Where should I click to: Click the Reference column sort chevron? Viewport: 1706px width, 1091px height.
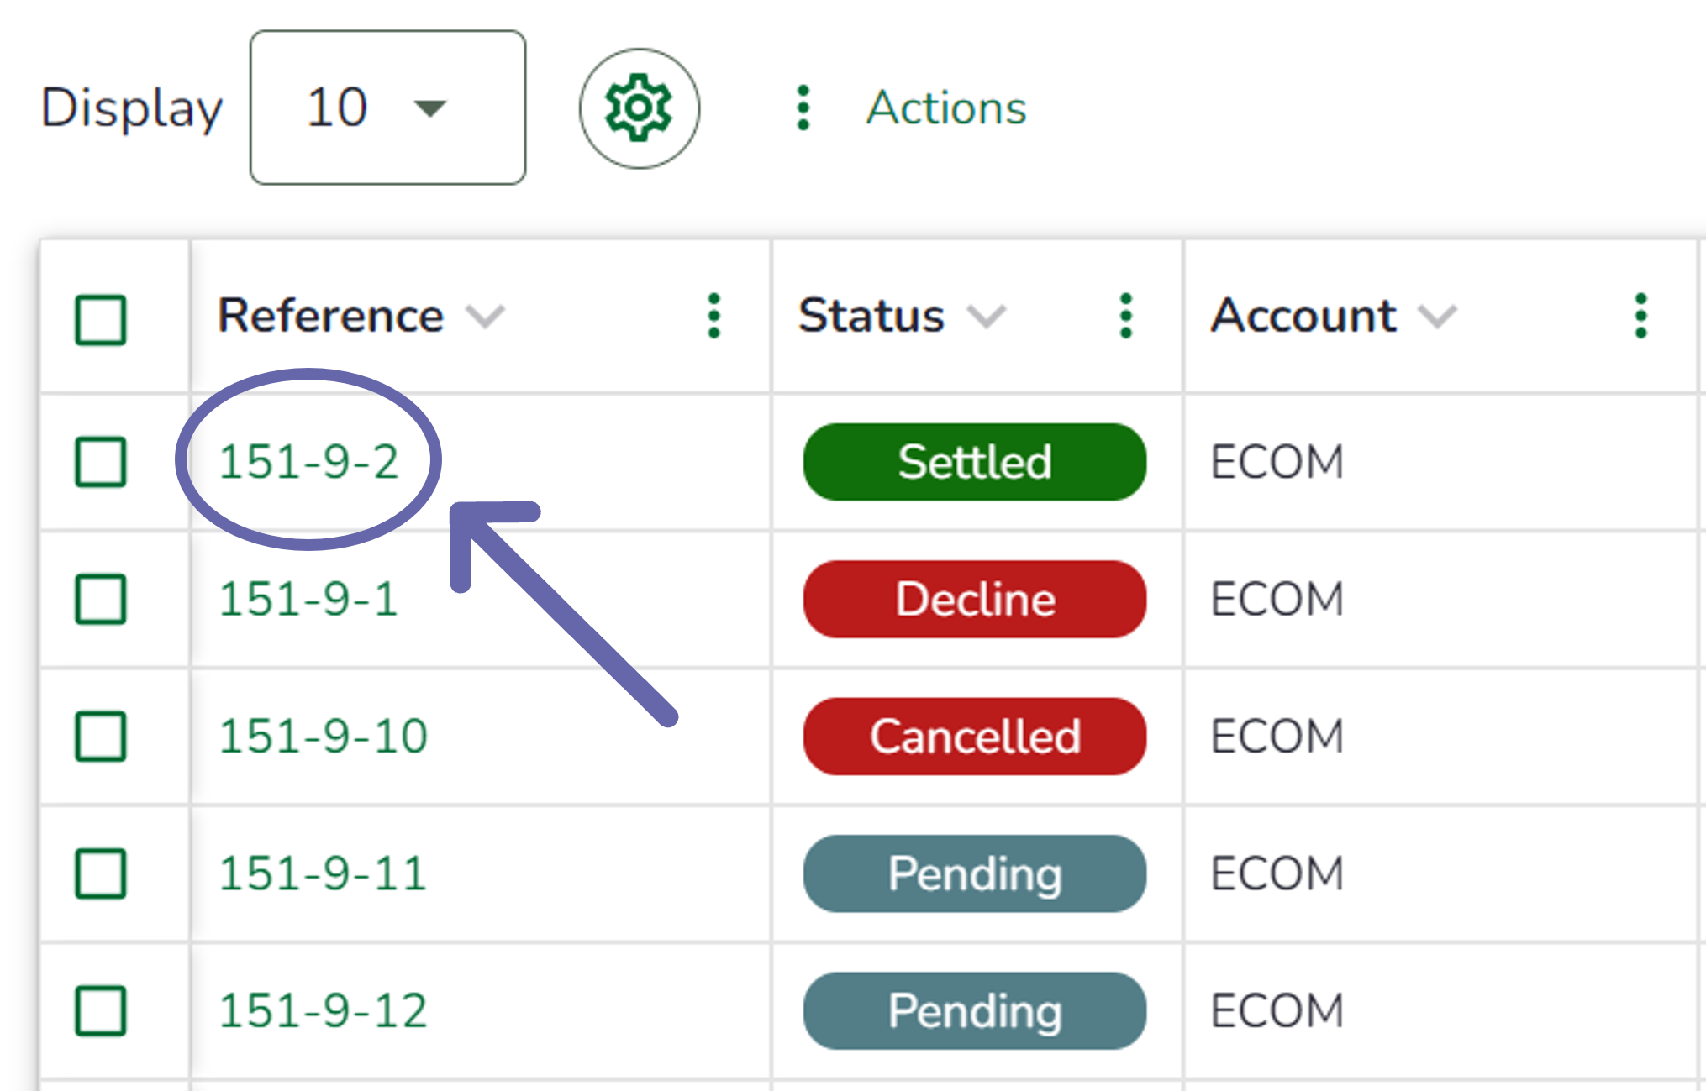486,317
